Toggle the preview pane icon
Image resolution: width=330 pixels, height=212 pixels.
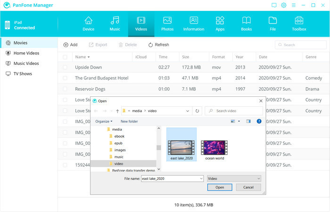click(248, 121)
